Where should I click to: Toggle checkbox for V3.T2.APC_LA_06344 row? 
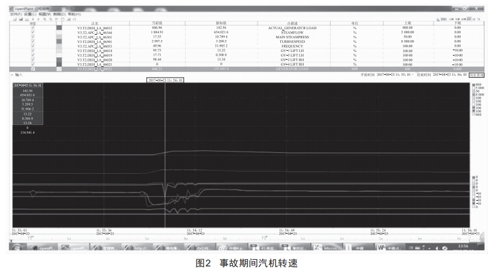(32, 32)
